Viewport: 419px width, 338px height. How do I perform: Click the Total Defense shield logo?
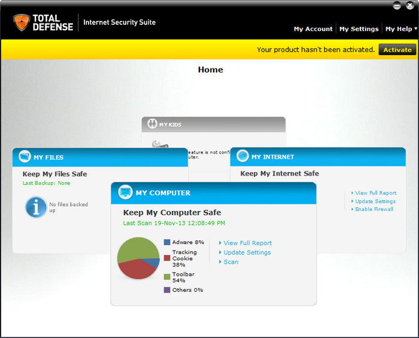point(22,22)
